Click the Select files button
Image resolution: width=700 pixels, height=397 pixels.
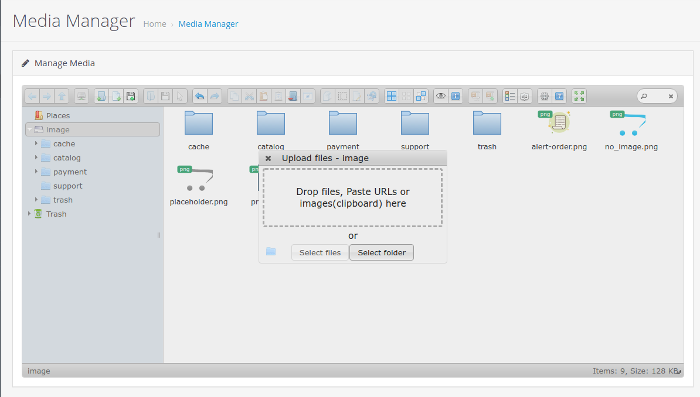(x=320, y=252)
